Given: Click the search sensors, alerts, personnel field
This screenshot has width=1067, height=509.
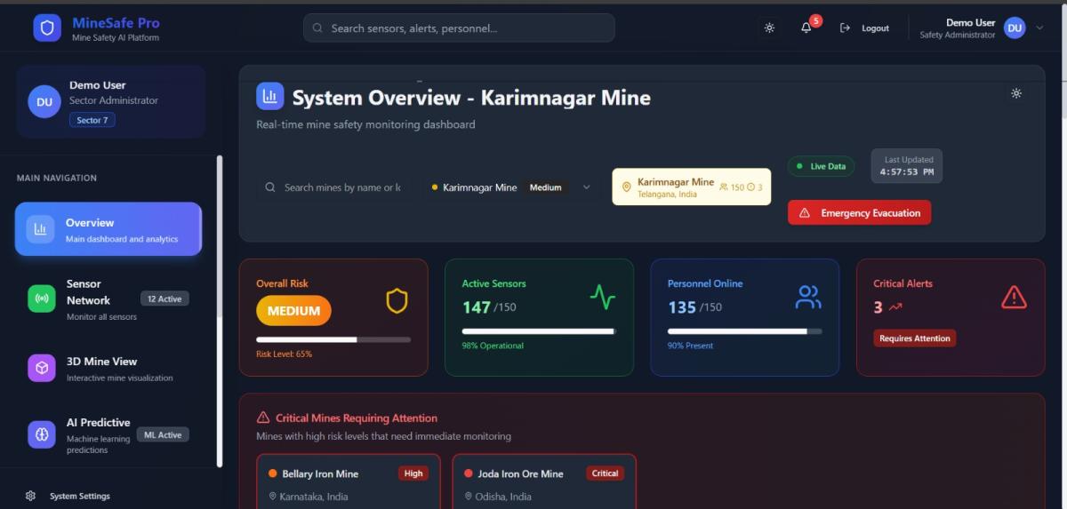Looking at the screenshot, I should click(459, 28).
